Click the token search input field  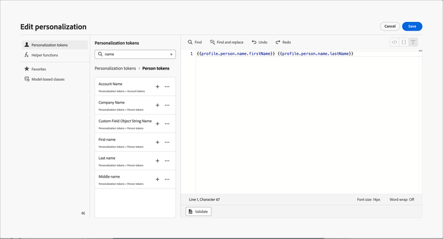[x=135, y=54]
